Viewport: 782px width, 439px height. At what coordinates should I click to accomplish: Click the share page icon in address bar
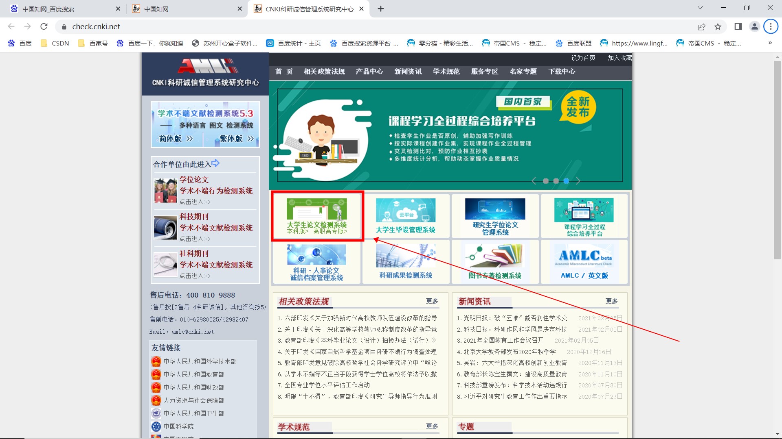coord(701,26)
